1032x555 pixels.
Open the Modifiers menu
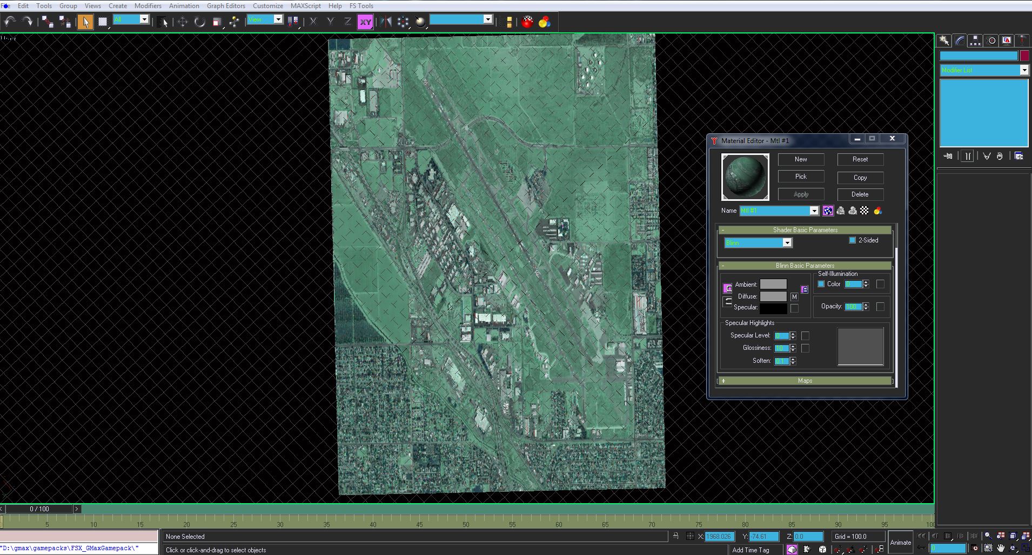pyautogui.click(x=148, y=6)
